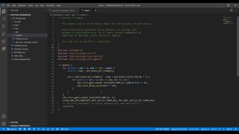Click [OpenOCD Server] in status bar
Screen dimensions: 239x134
[x=179, y=129]
